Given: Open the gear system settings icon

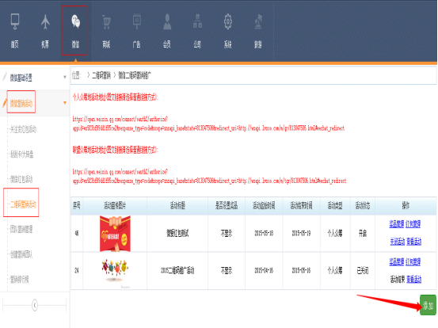Looking at the screenshot, I should coord(228,21).
